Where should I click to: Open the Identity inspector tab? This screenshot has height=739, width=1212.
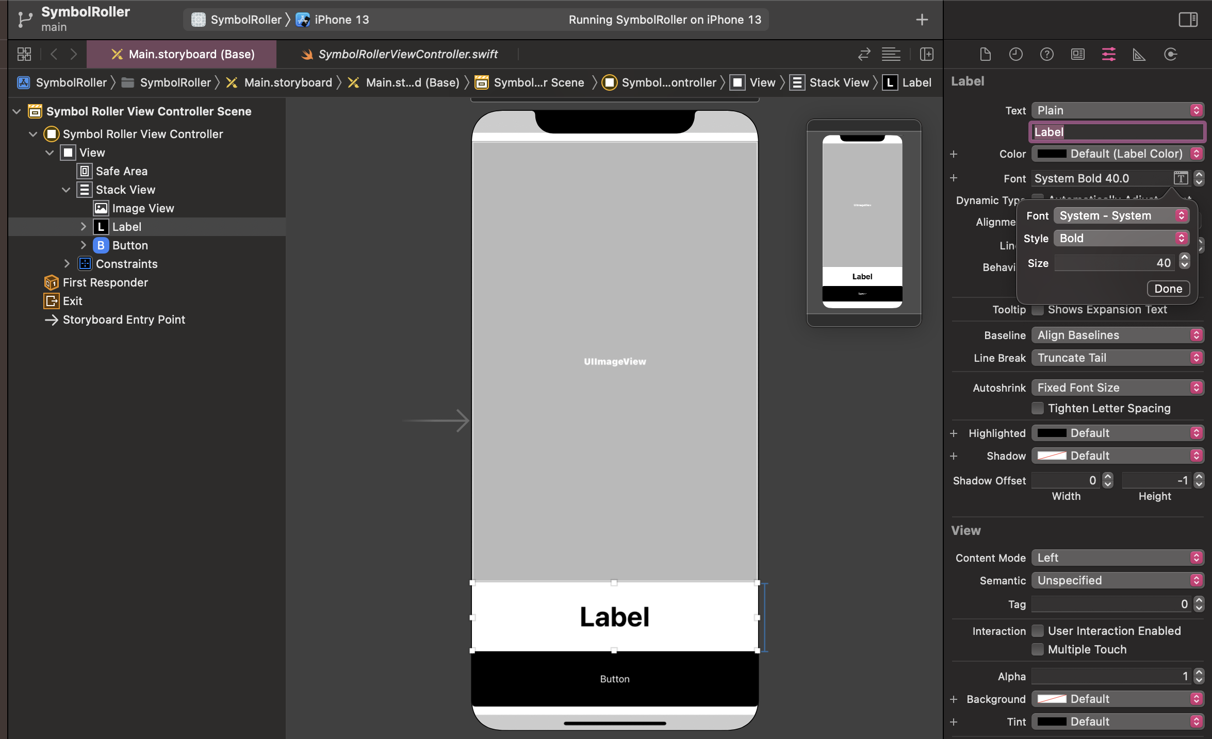[x=1077, y=54]
